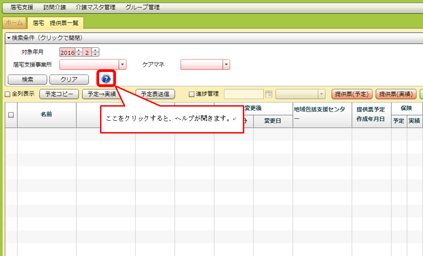This screenshot has height=256, width=423.
Task: Click the blue help question mark icon
Action: pos(106,79)
